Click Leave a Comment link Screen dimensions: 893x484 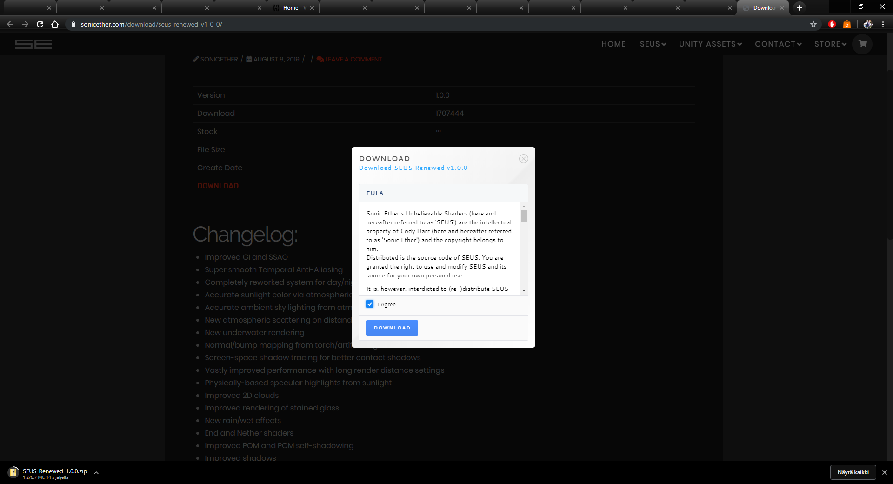click(x=349, y=59)
